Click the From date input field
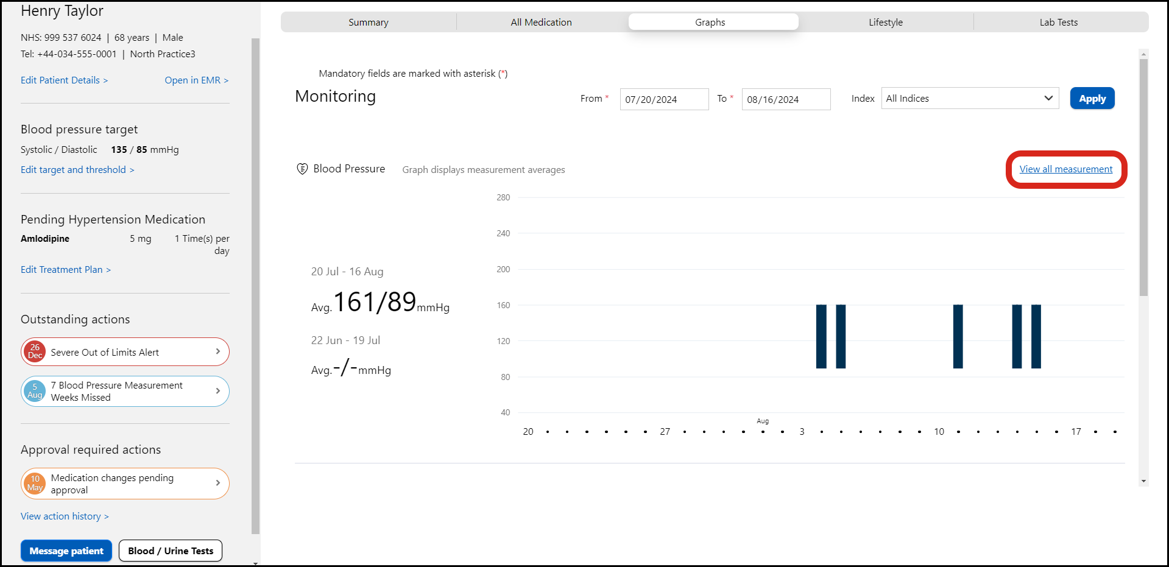Screen dimensions: 1169x567 (663, 99)
